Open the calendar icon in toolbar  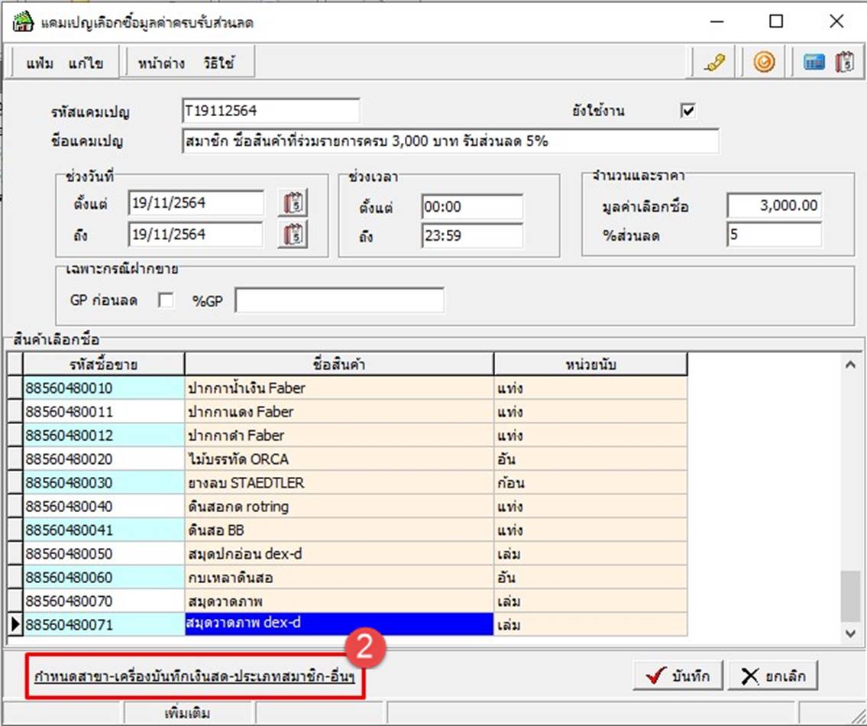coord(844,63)
